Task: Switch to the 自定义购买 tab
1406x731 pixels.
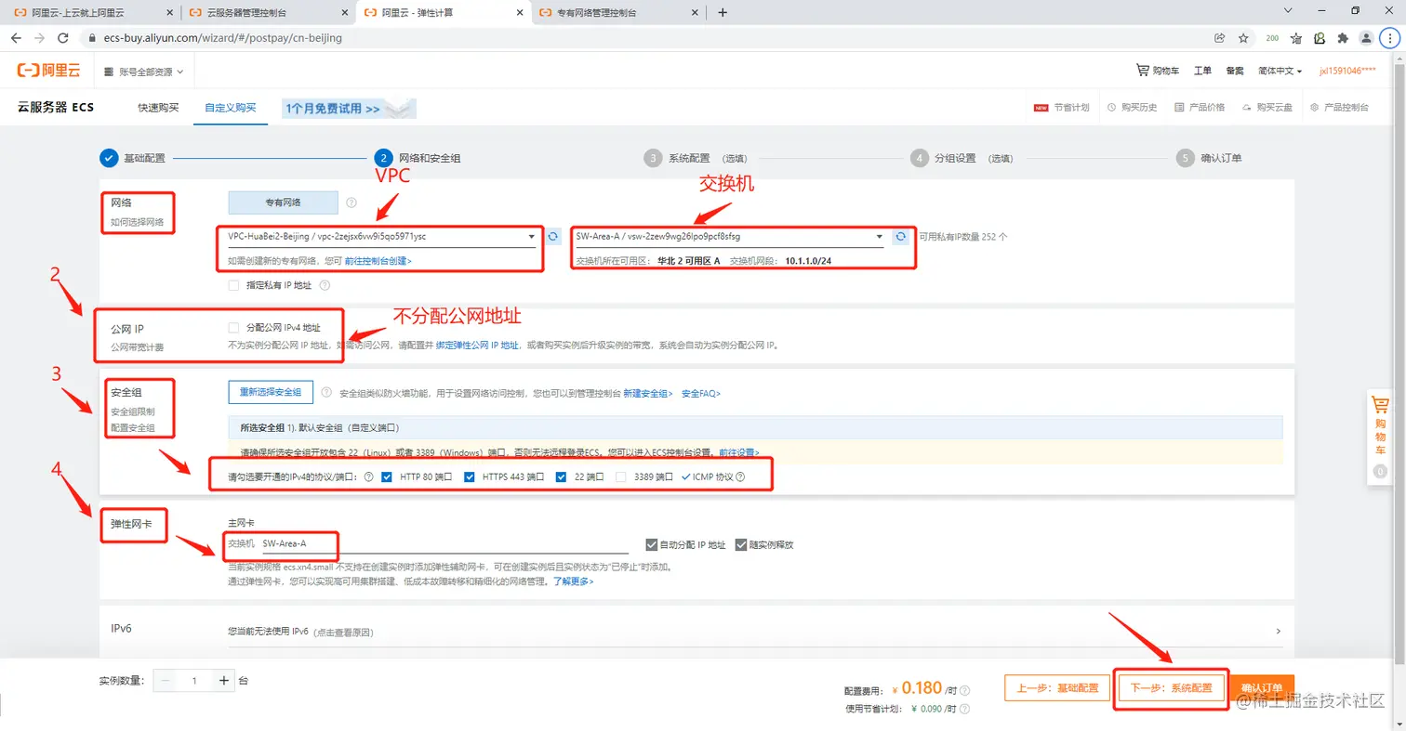Action: coord(231,108)
